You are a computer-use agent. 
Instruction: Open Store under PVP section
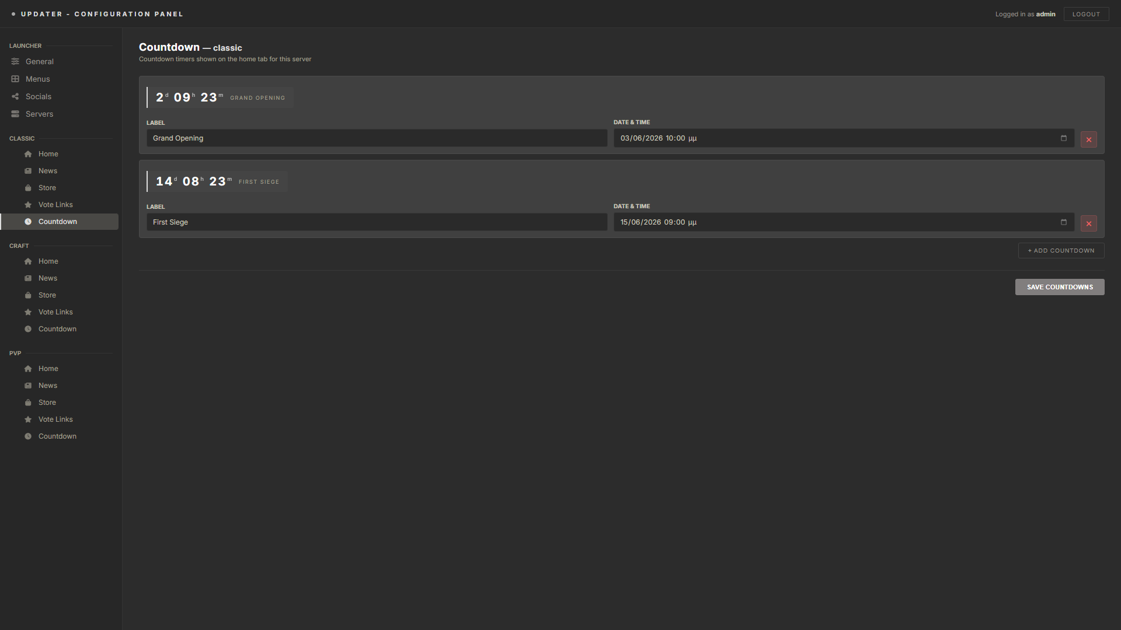59,402
